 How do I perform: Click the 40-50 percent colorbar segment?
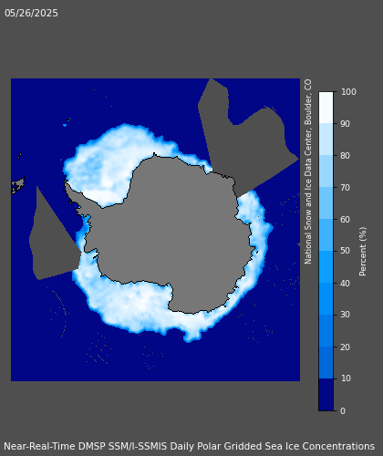(x=326, y=267)
